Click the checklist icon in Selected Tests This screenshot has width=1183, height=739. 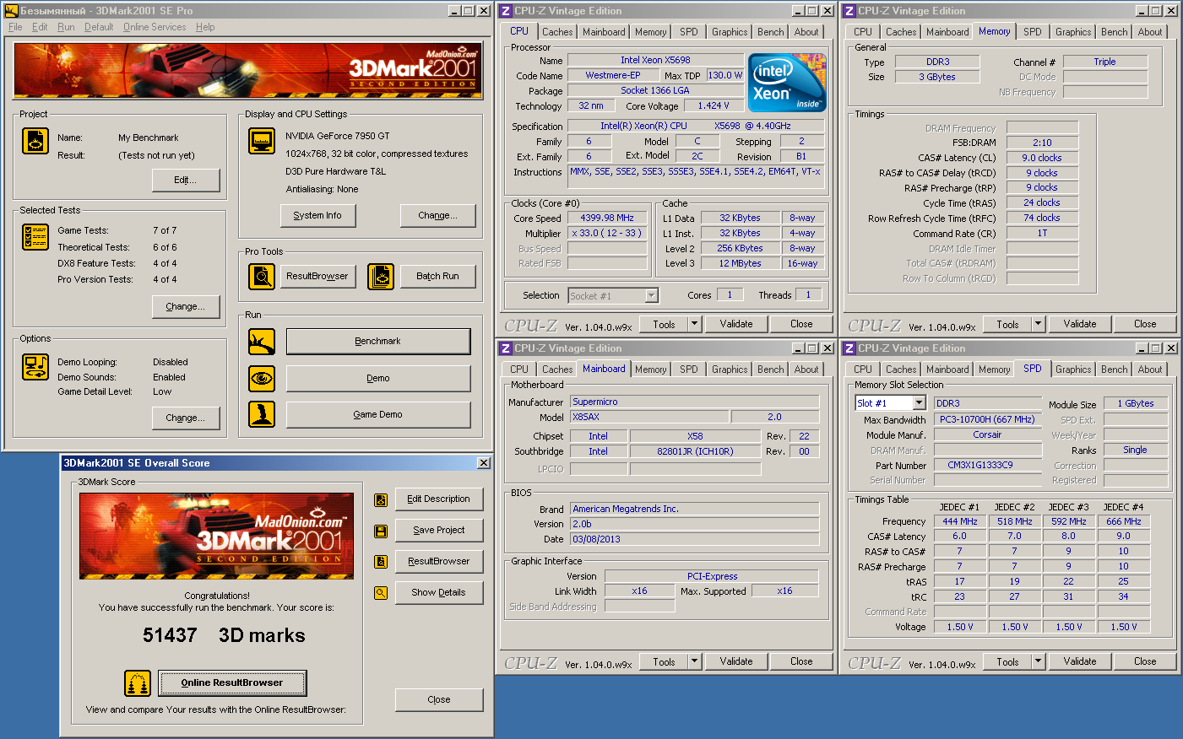pyautogui.click(x=35, y=237)
